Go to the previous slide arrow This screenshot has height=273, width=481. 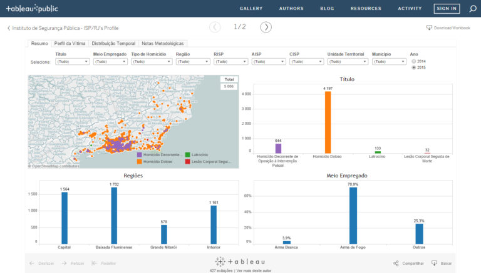pos(215,27)
